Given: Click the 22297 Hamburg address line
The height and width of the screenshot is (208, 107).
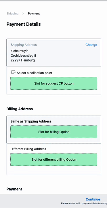Looking at the screenshot, I should point(23,60).
